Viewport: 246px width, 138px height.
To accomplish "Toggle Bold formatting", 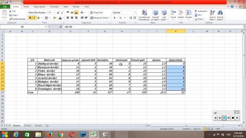I will tap(30, 18).
